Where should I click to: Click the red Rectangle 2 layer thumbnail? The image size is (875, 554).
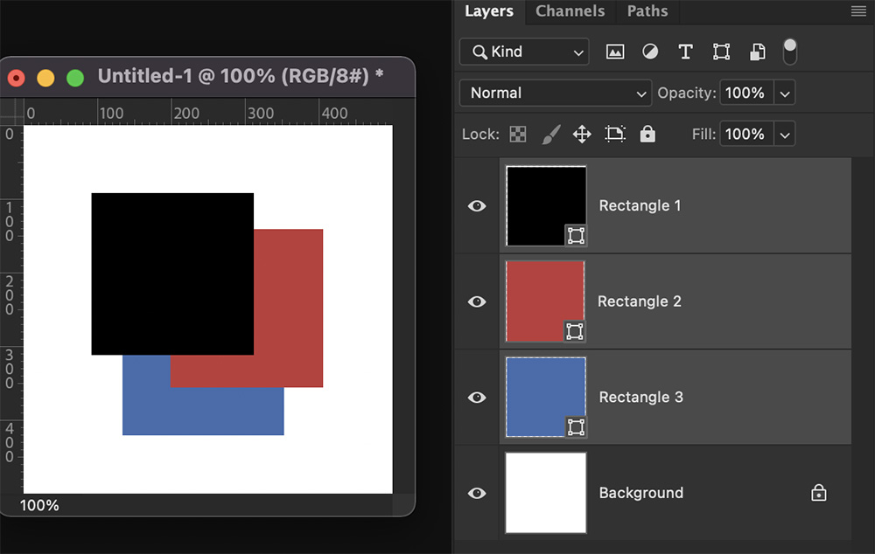tap(545, 301)
